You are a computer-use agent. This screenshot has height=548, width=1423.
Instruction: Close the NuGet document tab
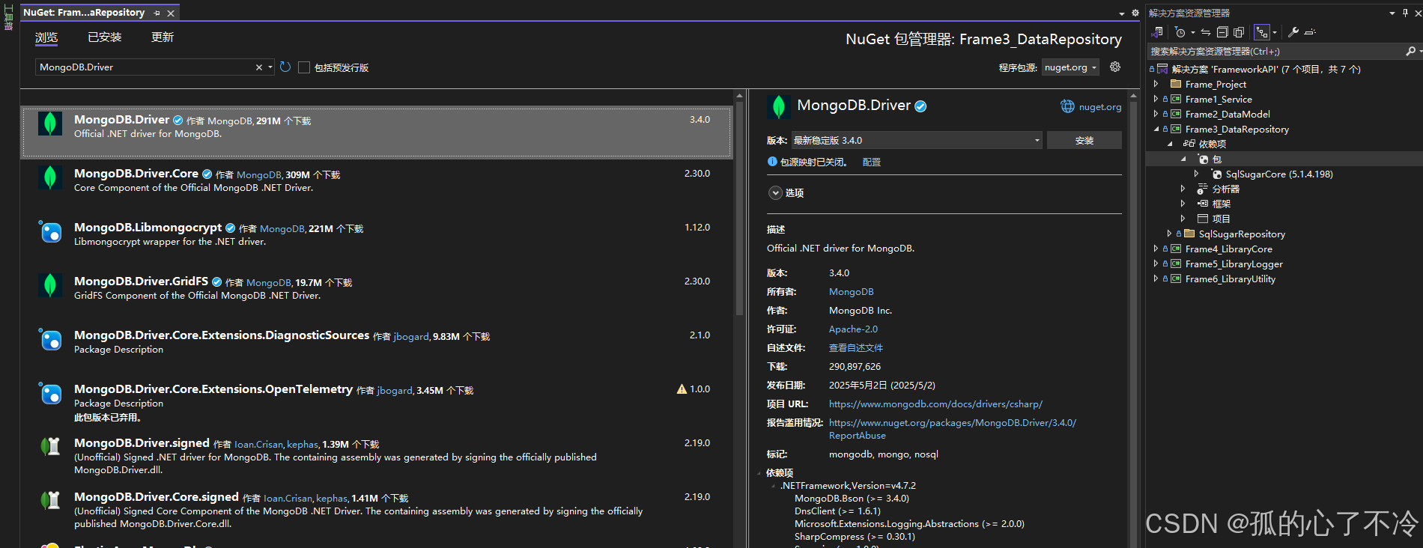click(x=171, y=13)
